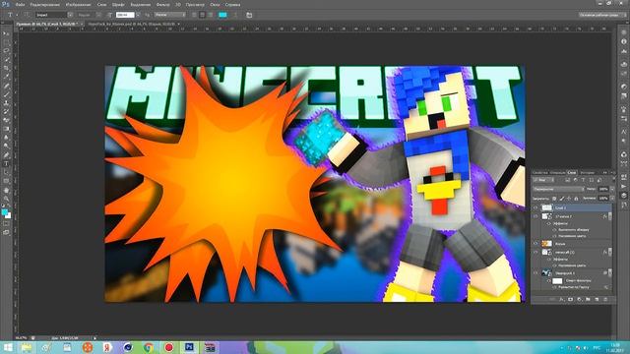The height and width of the screenshot is (354, 630).
Task: Select the Move tool
Action: pos(6,33)
